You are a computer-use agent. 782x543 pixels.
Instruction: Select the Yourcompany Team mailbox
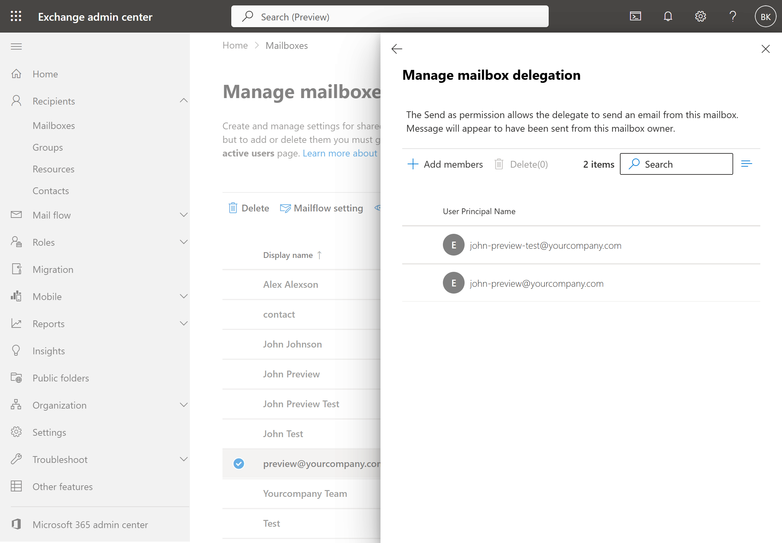pos(305,493)
